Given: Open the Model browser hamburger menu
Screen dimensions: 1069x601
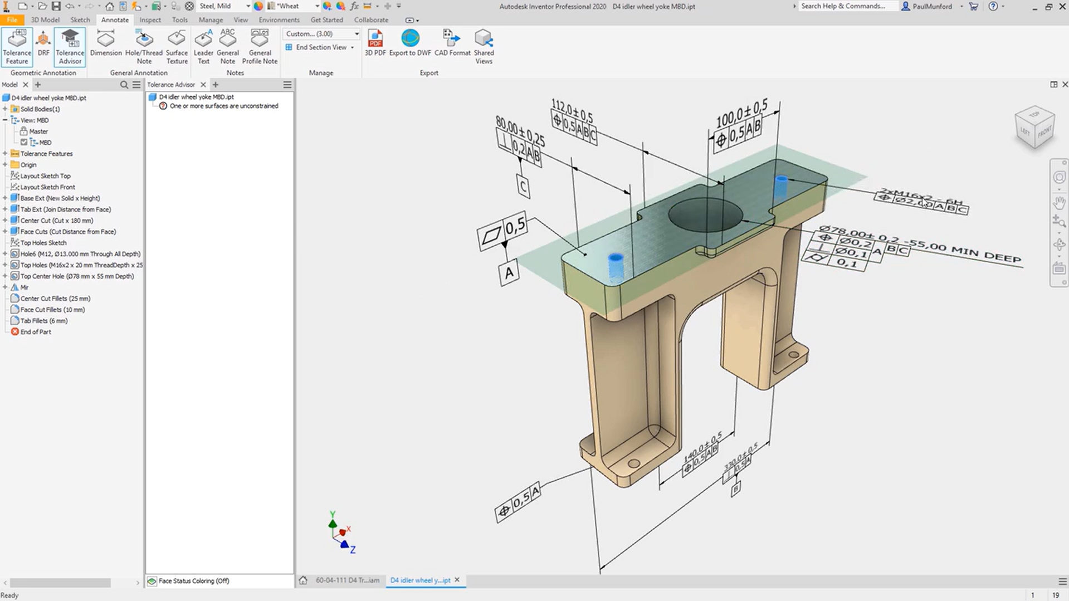Looking at the screenshot, I should (136, 85).
